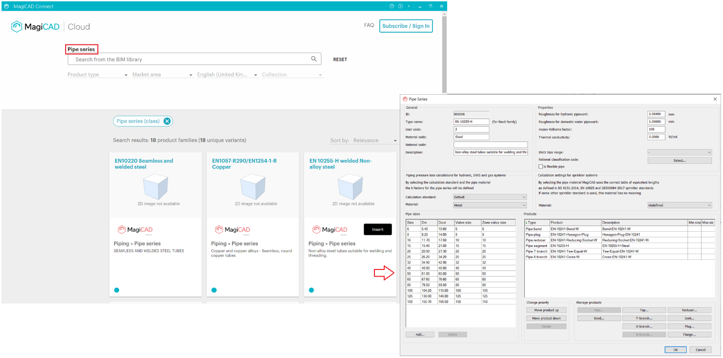Click the help question mark icon in title bar
The width and height of the screenshot is (723, 358).
(392, 6)
